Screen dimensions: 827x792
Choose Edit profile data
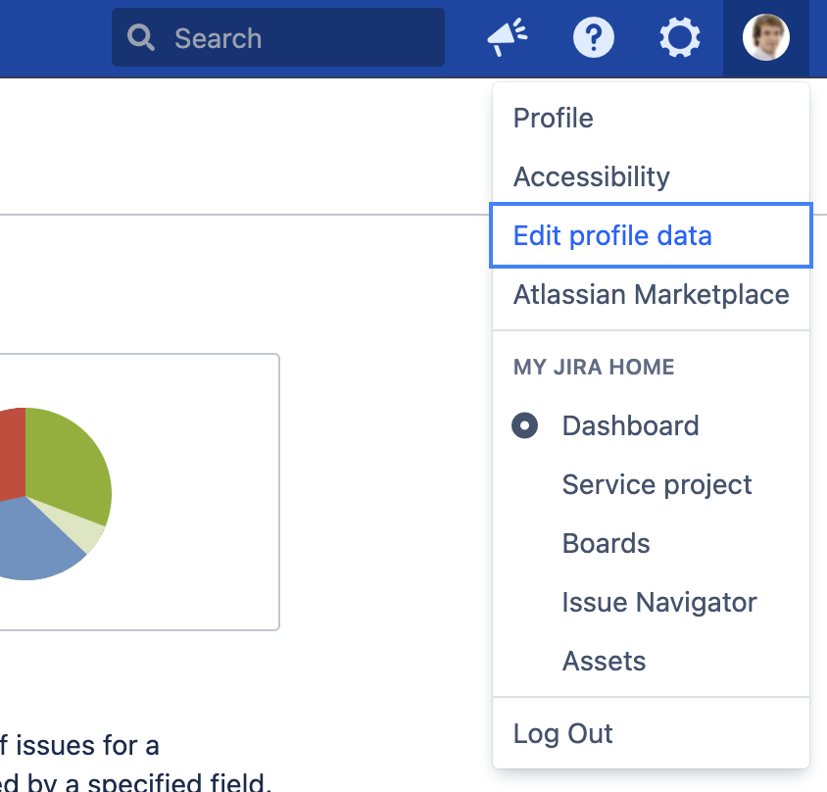tap(612, 236)
